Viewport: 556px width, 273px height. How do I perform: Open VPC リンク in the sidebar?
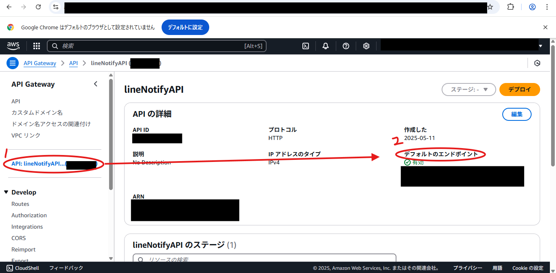click(x=26, y=135)
